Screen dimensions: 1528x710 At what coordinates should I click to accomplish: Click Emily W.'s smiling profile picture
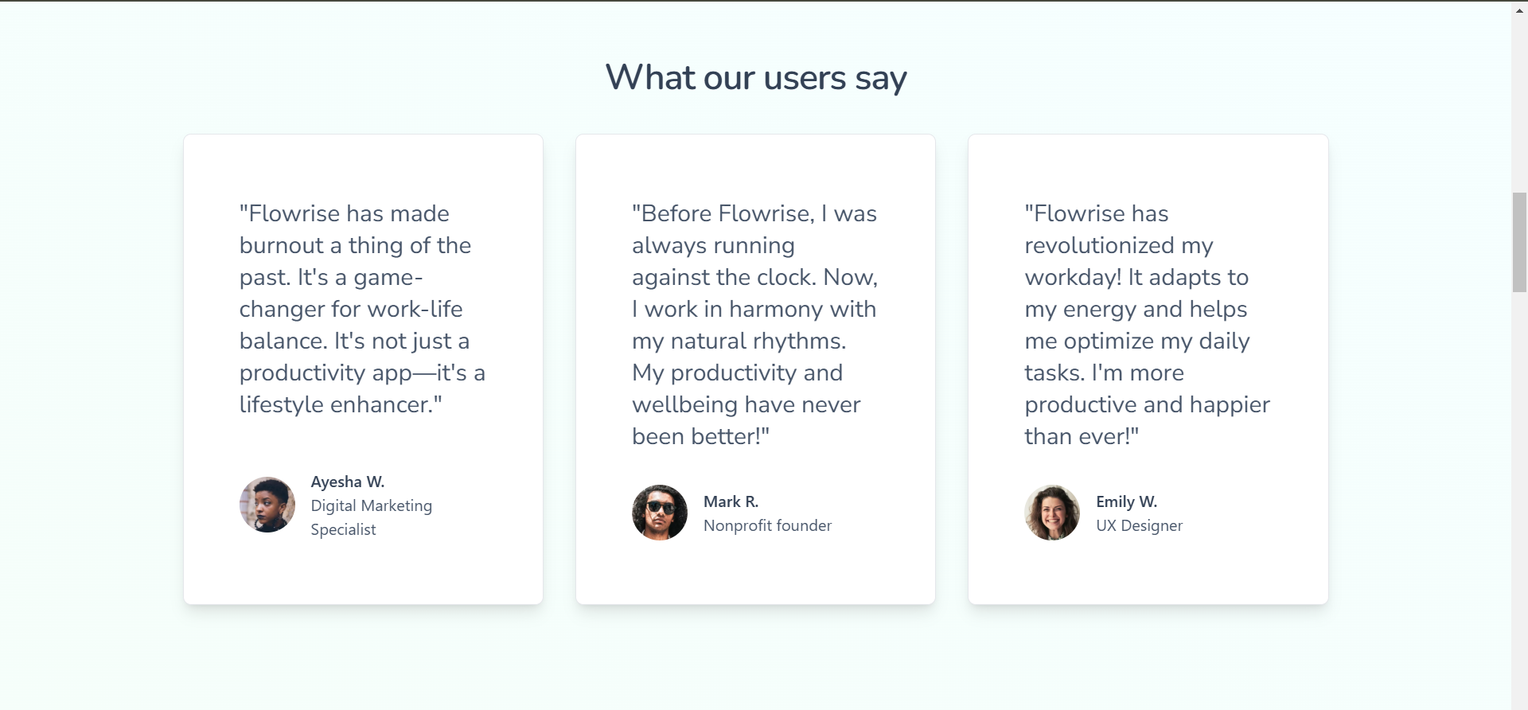click(x=1052, y=513)
